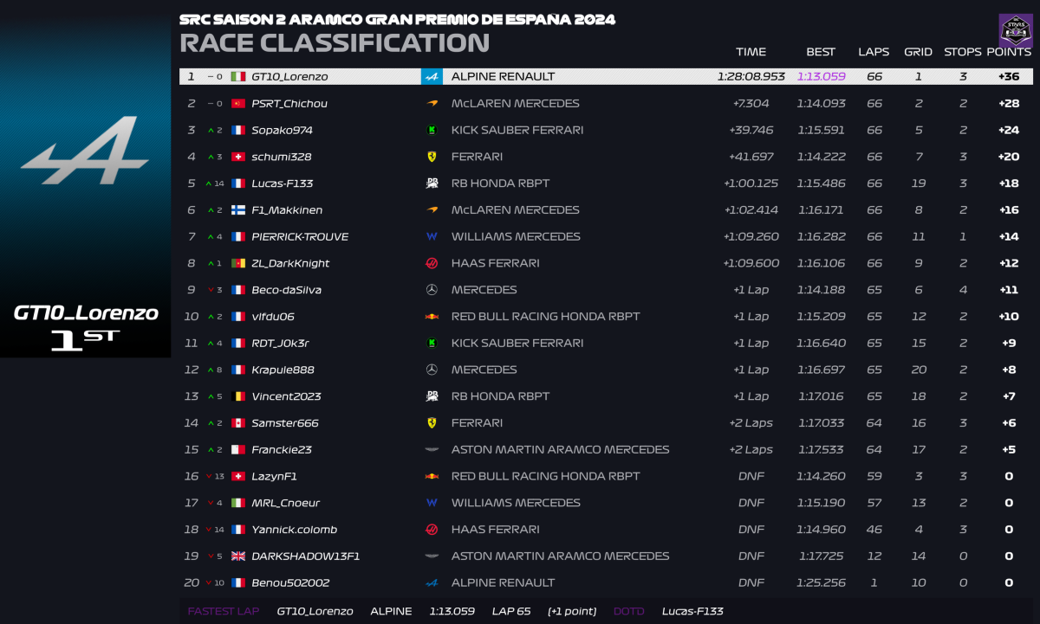The width and height of the screenshot is (1040, 624).
Task: Click the British flag next to DARKSHADOW13F1
Action: pyautogui.click(x=238, y=556)
